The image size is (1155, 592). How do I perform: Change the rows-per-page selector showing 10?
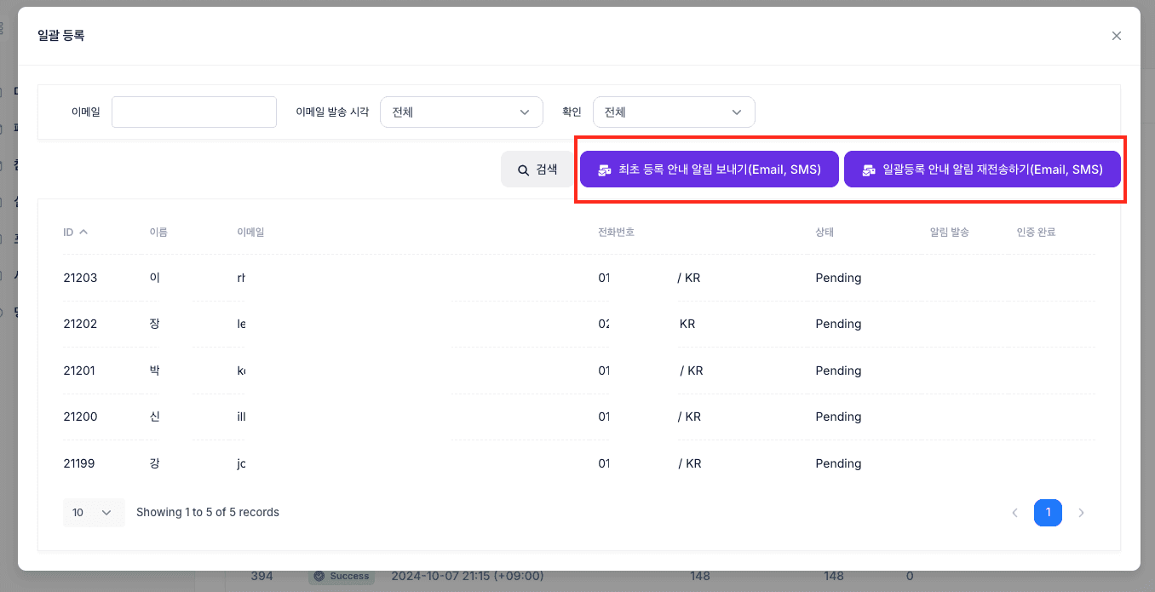tap(94, 513)
